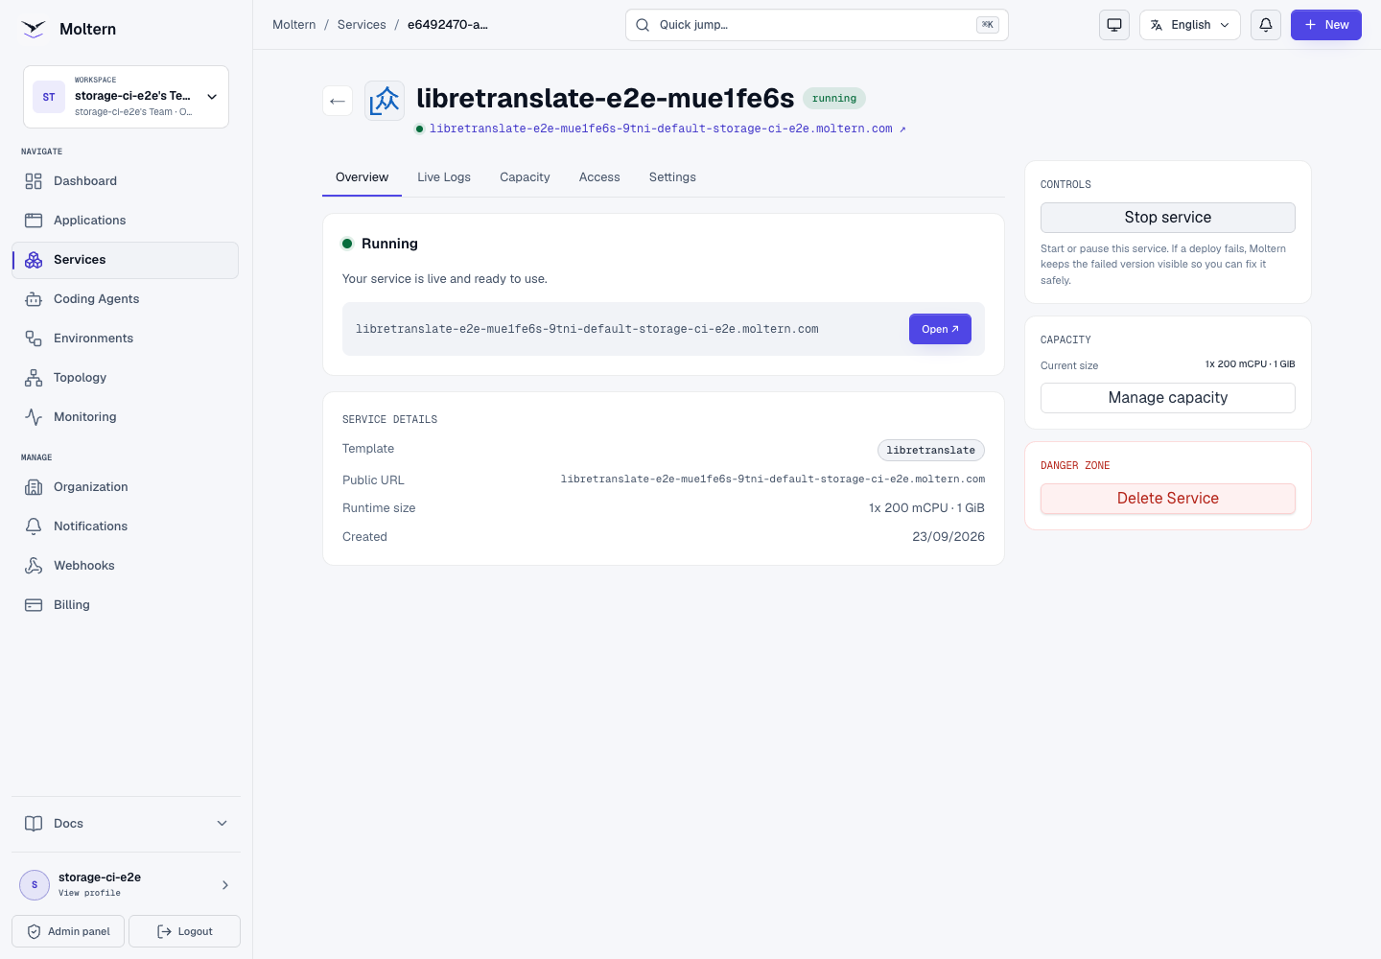Switch to the Overview tab
The image size is (1381, 959).
pyautogui.click(x=362, y=177)
